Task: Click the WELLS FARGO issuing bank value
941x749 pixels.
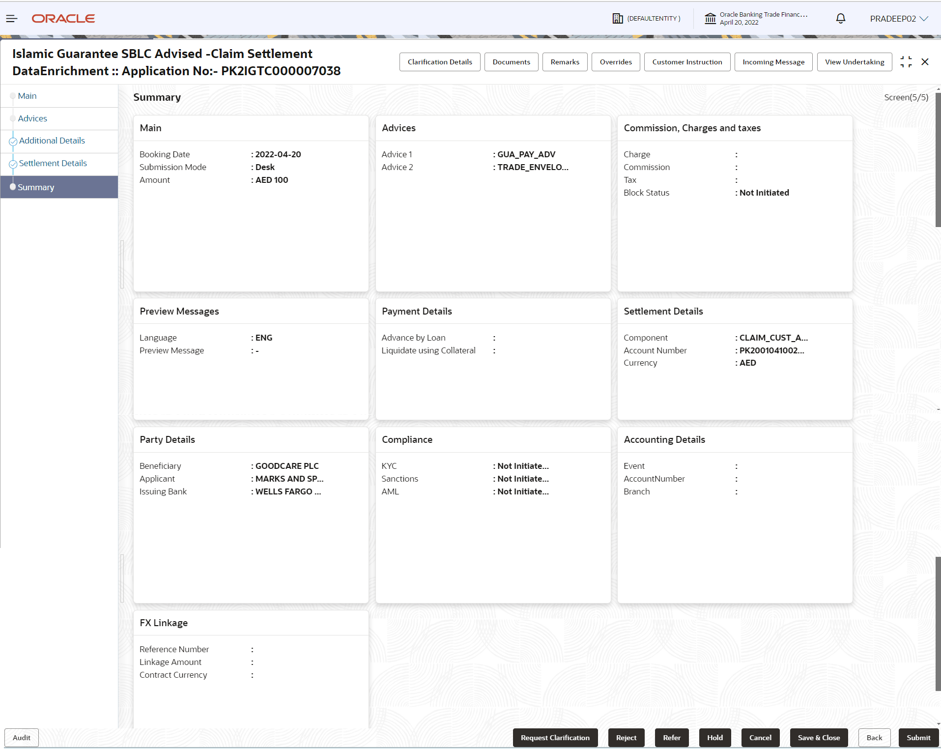Action: tap(288, 491)
